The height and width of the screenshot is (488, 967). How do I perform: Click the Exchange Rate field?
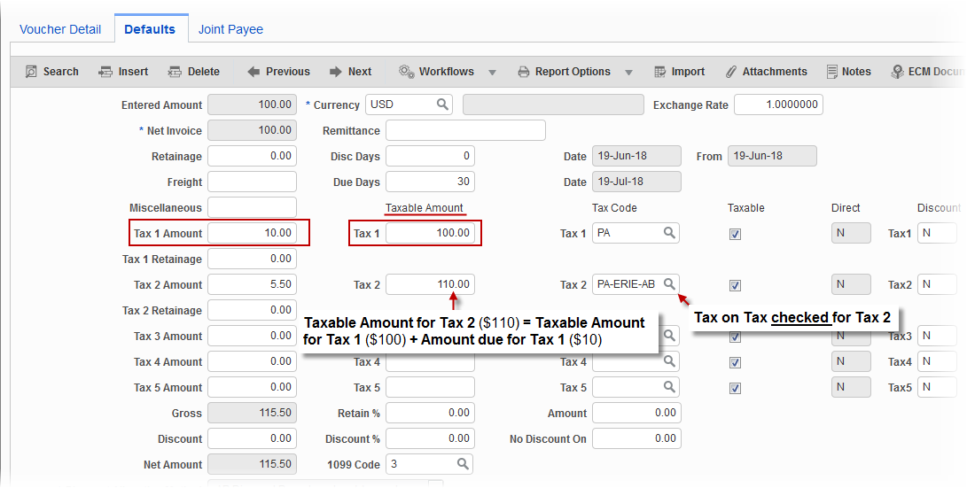pyautogui.click(x=778, y=105)
